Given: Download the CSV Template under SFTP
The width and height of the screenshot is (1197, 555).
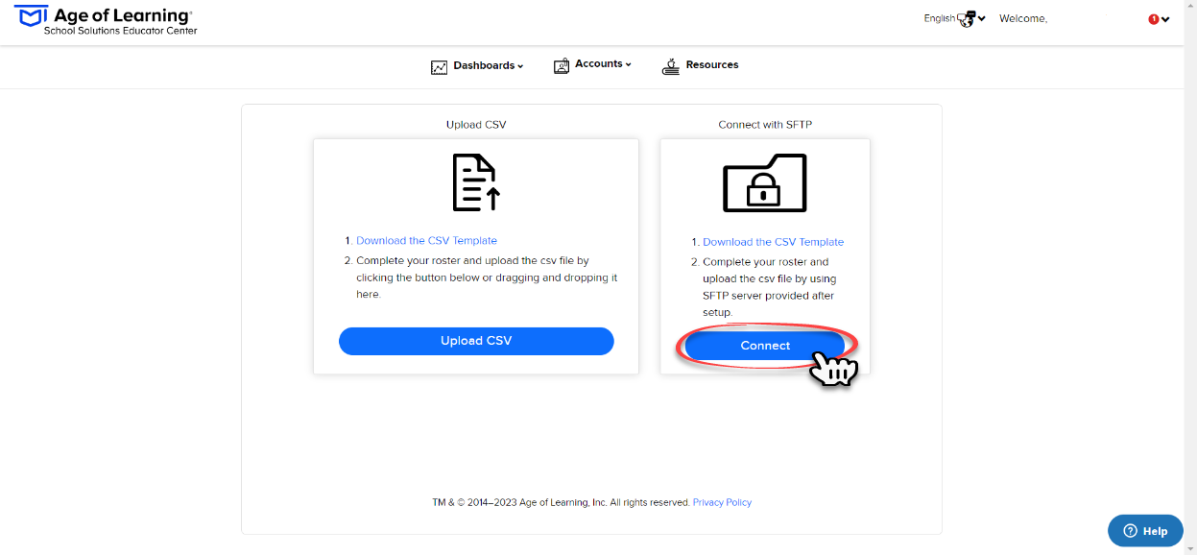Looking at the screenshot, I should tap(773, 242).
